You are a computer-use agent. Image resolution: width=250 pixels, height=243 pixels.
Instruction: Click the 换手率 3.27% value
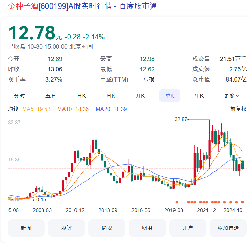[x=54, y=80]
